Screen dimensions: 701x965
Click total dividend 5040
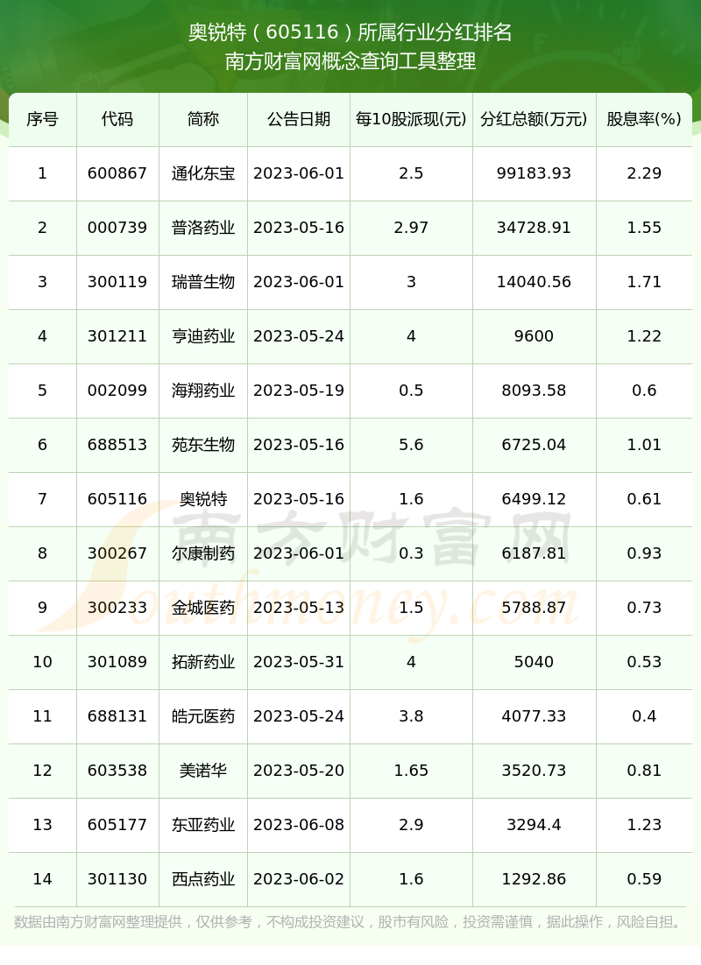click(534, 662)
